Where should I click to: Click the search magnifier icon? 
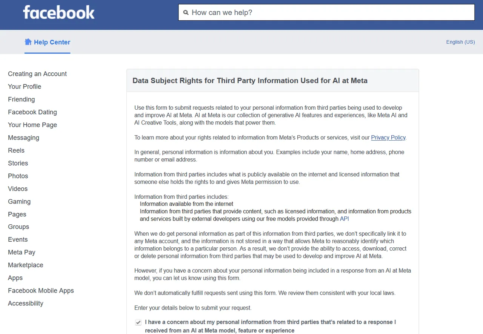click(x=186, y=12)
